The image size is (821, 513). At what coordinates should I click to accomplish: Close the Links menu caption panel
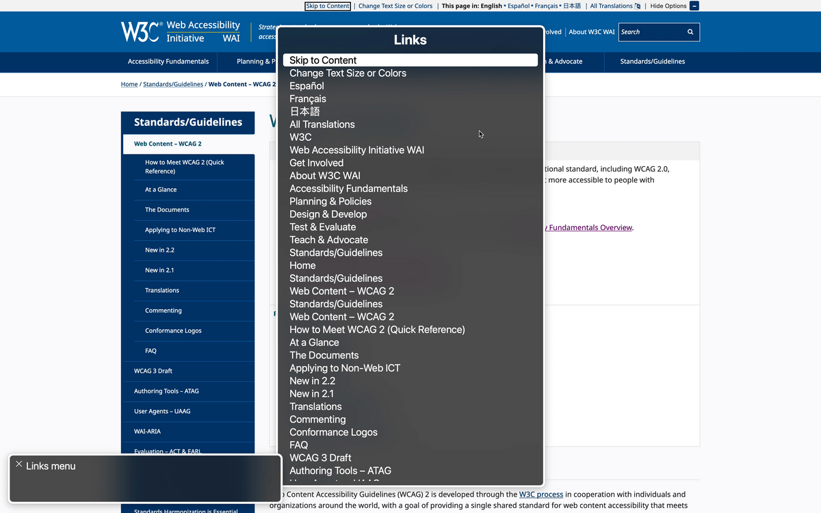[19, 464]
